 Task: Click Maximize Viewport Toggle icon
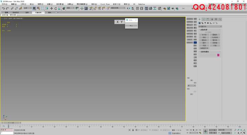pyautogui.click(x=244, y=133)
